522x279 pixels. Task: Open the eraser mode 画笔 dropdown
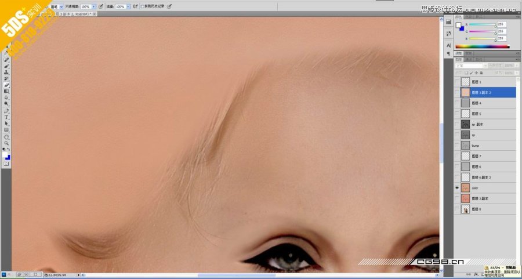61,6
